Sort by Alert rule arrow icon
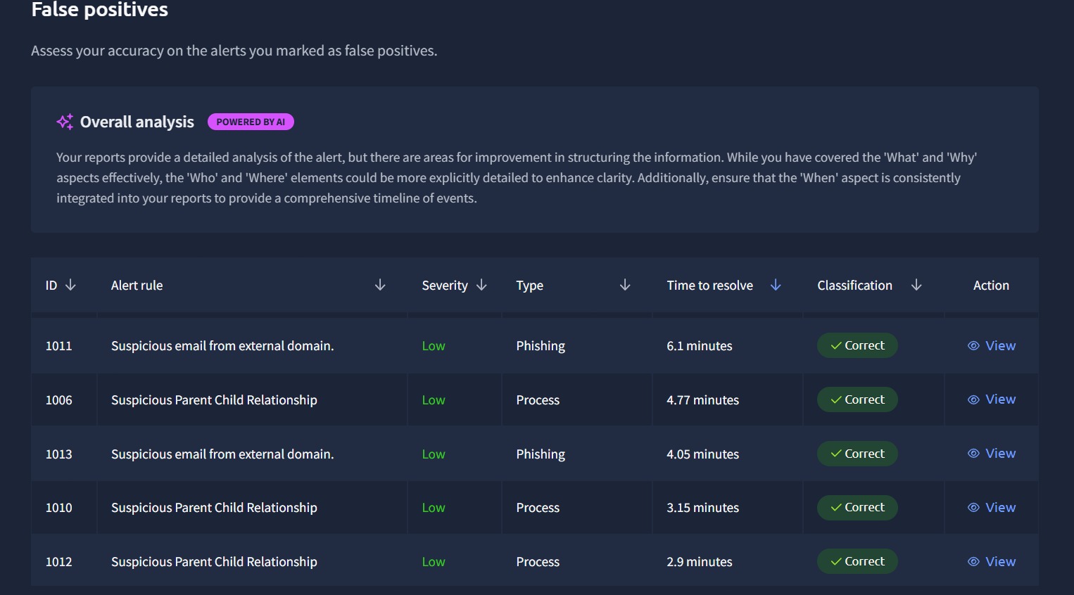The height and width of the screenshot is (595, 1074). click(x=380, y=285)
